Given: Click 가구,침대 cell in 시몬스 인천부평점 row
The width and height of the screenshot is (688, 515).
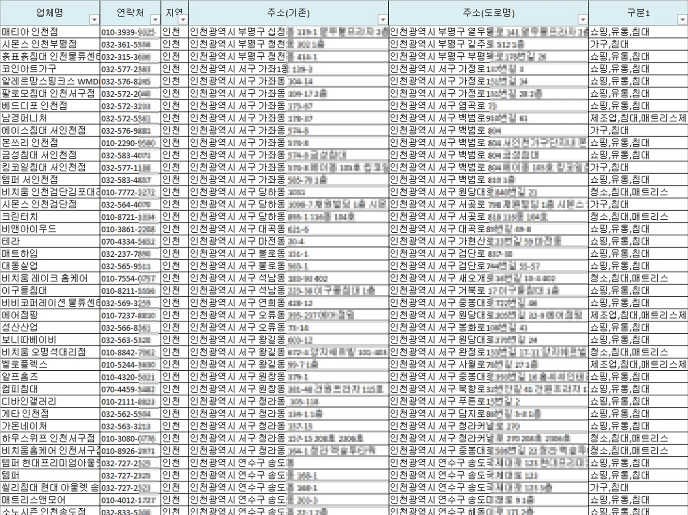Looking at the screenshot, I should coord(638,44).
